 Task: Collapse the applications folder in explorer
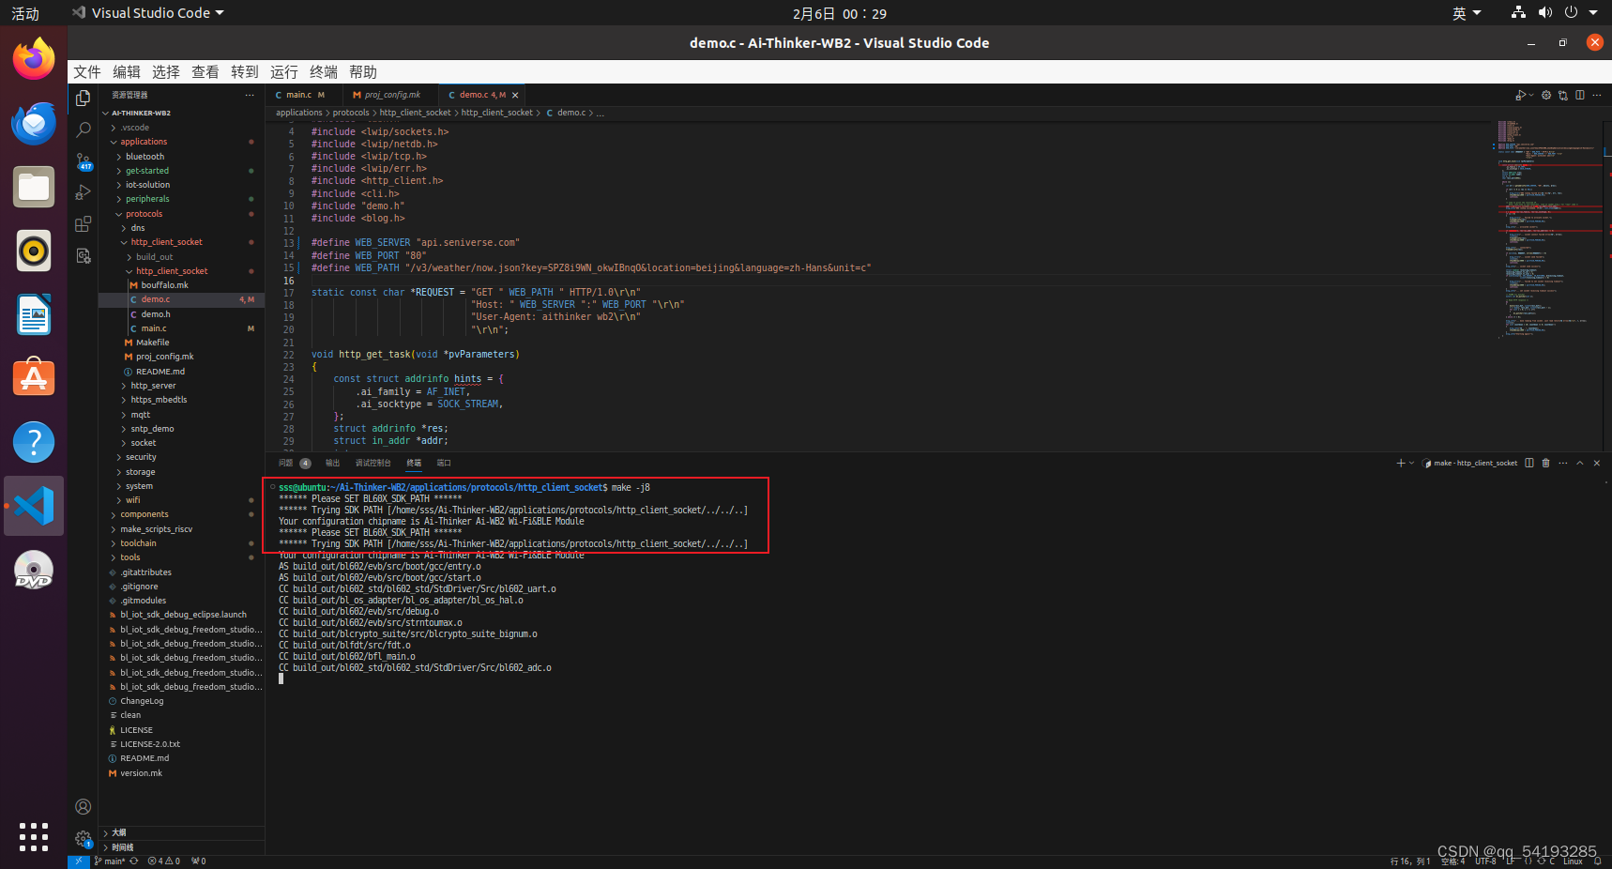[181, 142]
